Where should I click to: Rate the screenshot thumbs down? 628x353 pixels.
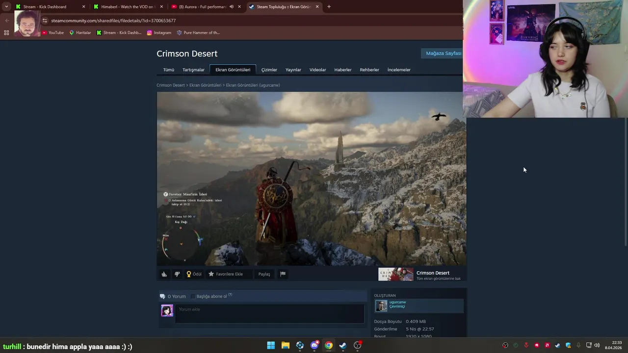pyautogui.click(x=177, y=274)
